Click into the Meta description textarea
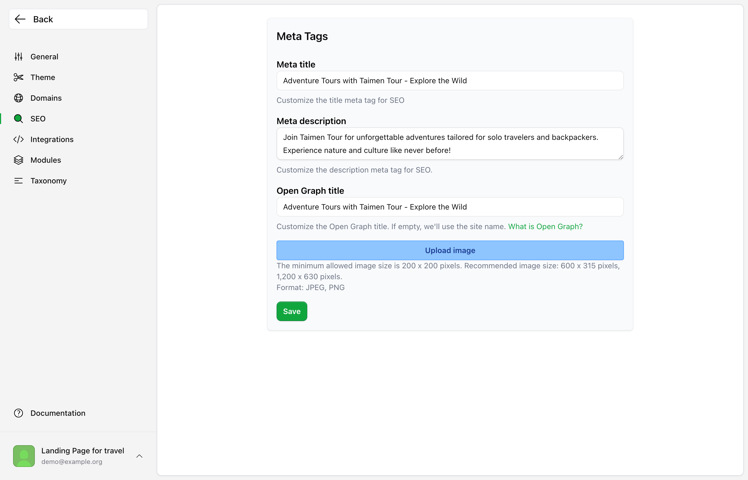The image size is (748, 480). [450, 144]
